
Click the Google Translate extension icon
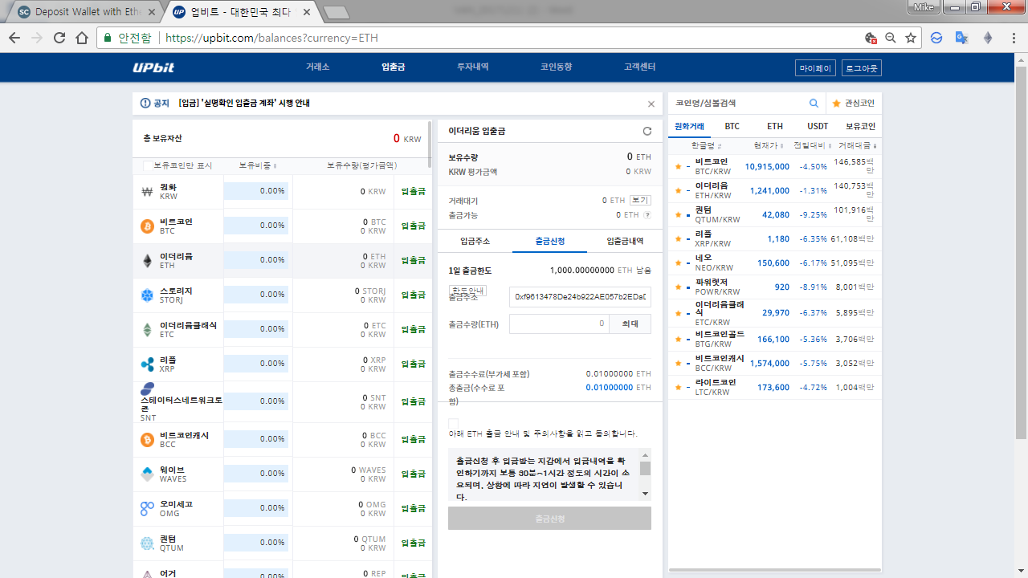[961, 38]
